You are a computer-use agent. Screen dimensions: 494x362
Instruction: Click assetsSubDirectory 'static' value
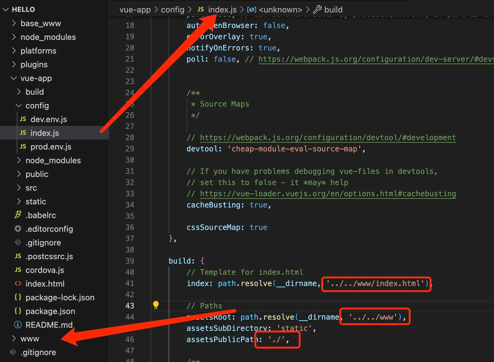tap(294, 328)
